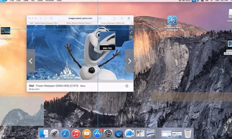Select the image thumbnail file on left desktop
This screenshot has height=139, width=232.
(6, 31)
